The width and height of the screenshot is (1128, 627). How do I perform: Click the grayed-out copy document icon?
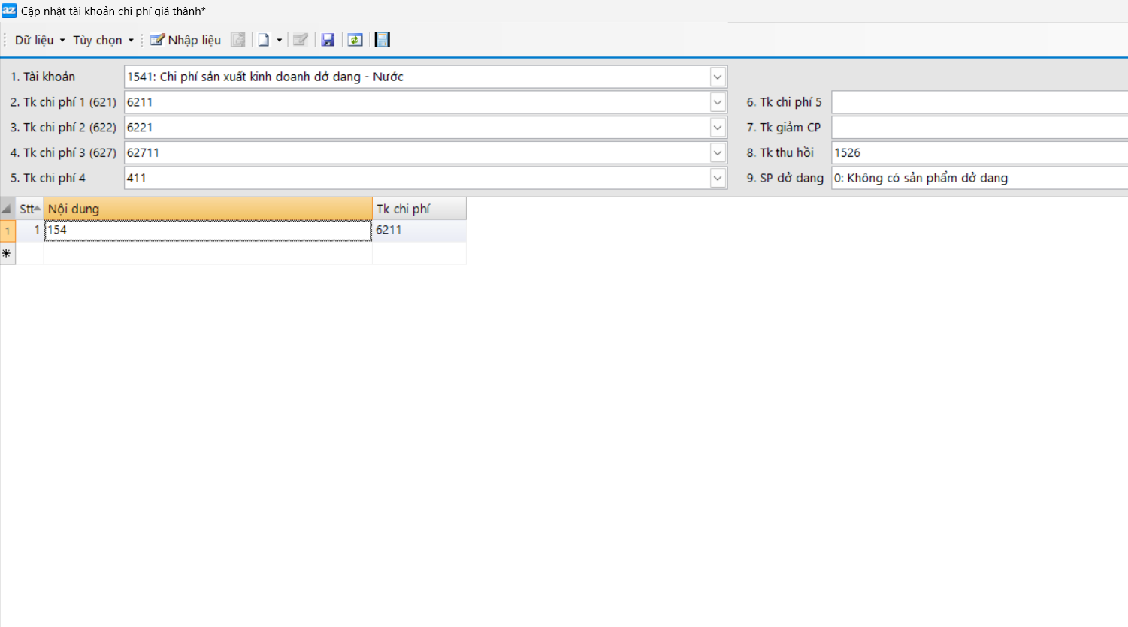pos(238,40)
